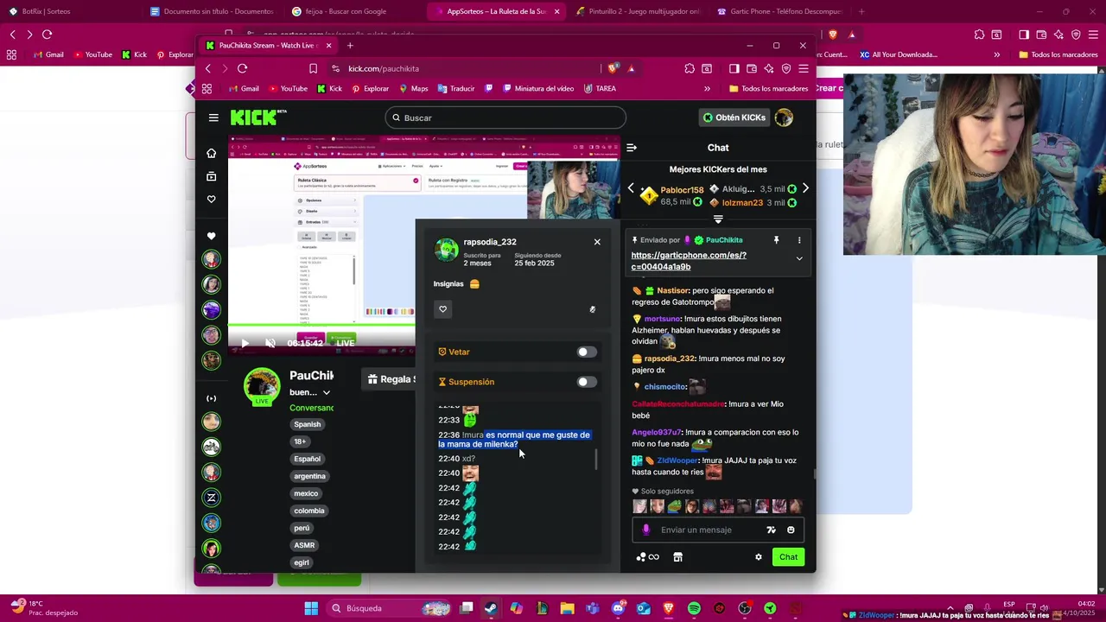This screenshot has height=622, width=1106.
Task: Open Miniatura del video bookmark
Action: click(537, 88)
